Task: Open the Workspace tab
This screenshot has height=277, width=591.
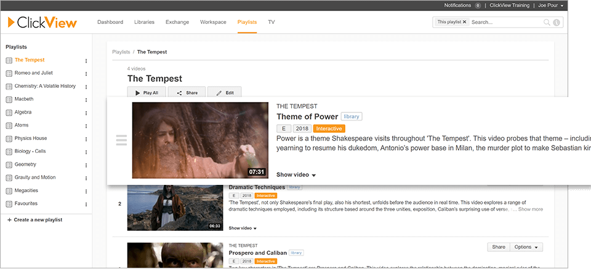Action: [x=214, y=22]
